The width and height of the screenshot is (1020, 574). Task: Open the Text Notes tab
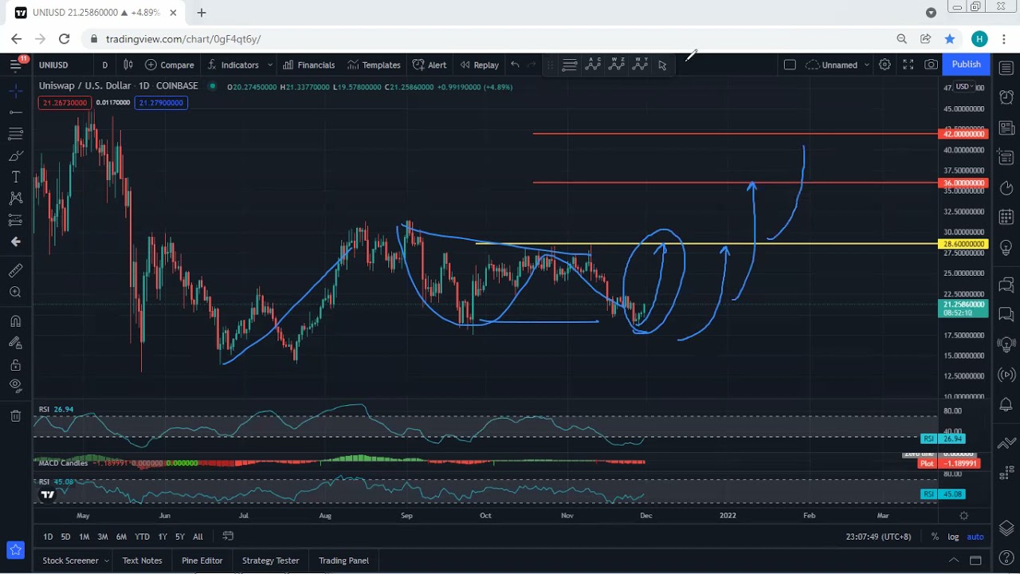point(142,560)
